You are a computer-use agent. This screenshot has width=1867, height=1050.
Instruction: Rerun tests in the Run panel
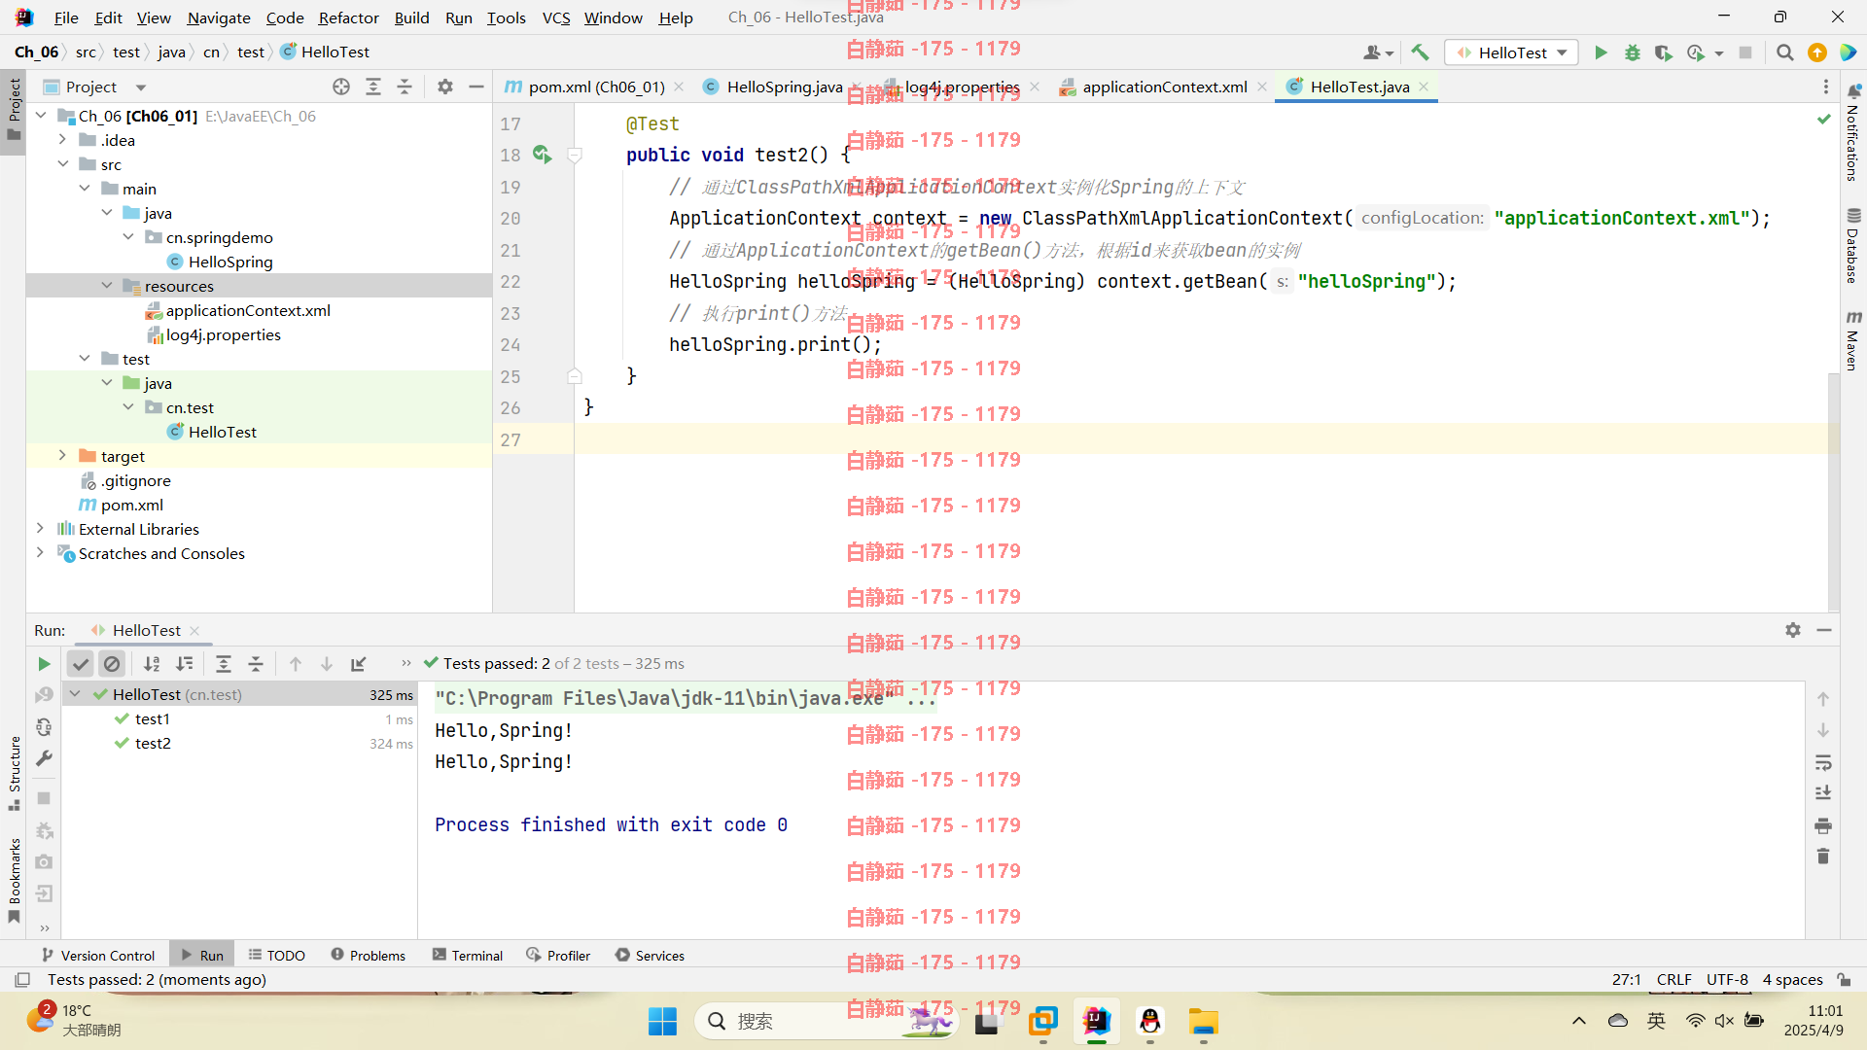(x=44, y=664)
